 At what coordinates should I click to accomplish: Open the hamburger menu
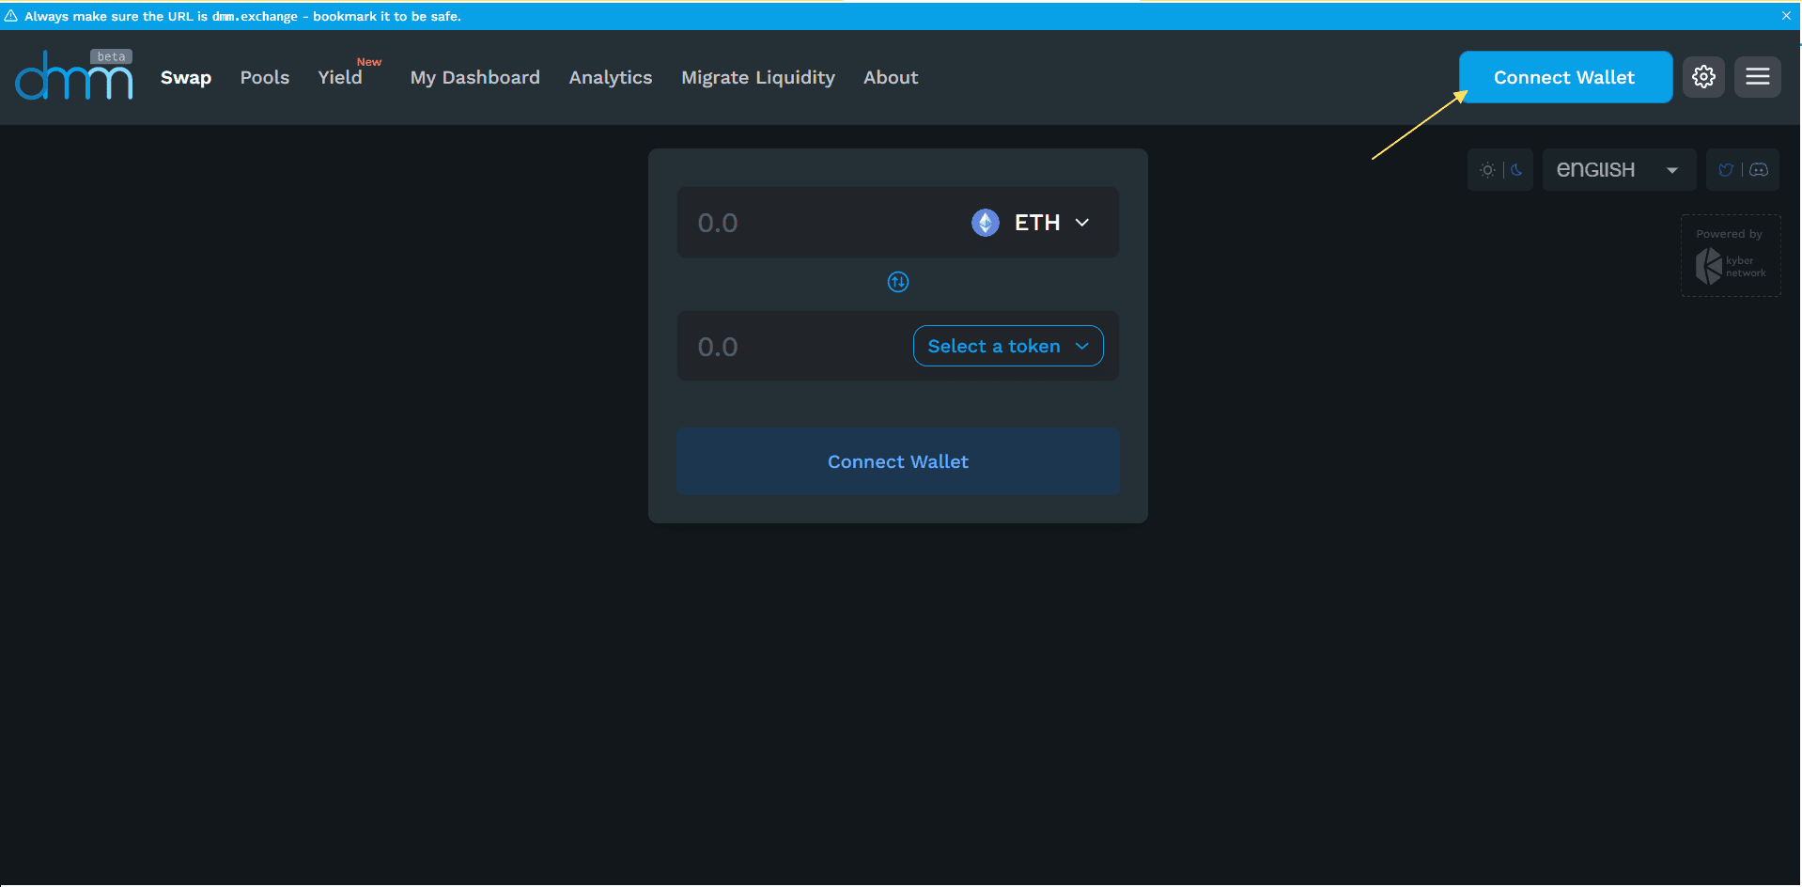click(x=1758, y=77)
